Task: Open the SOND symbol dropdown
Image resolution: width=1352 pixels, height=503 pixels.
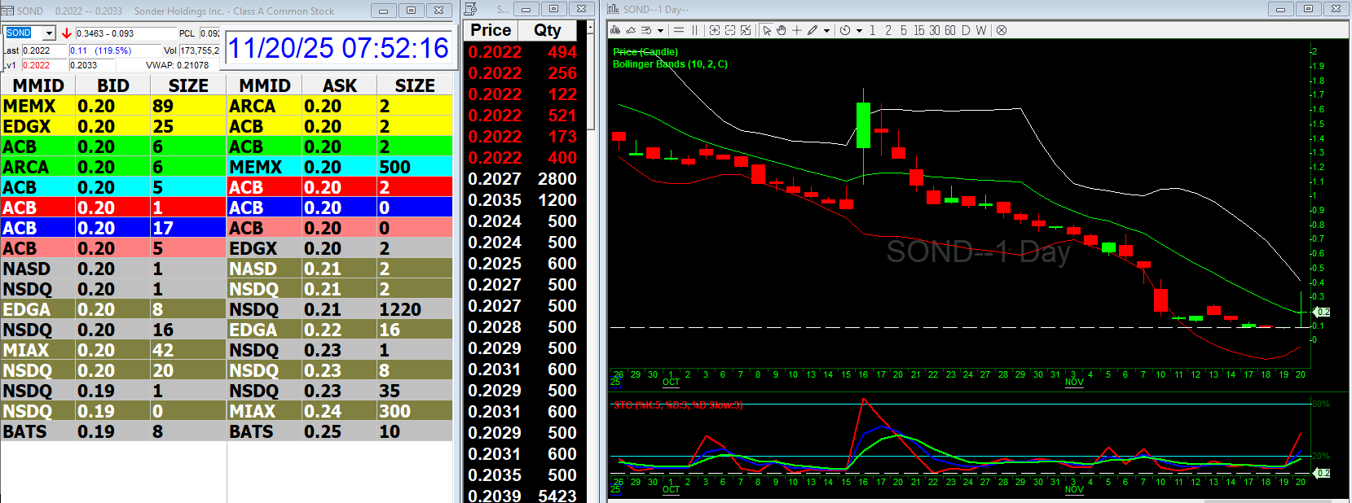Action: 49,33
